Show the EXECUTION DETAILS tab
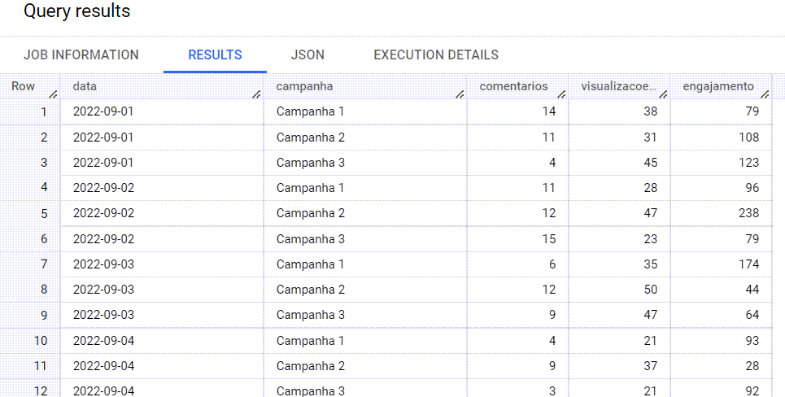Image resolution: width=785 pixels, height=397 pixels. click(436, 55)
